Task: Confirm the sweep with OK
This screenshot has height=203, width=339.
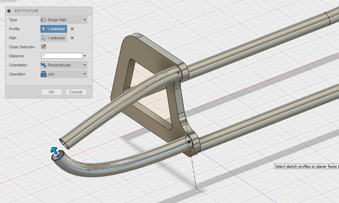Action: point(51,92)
